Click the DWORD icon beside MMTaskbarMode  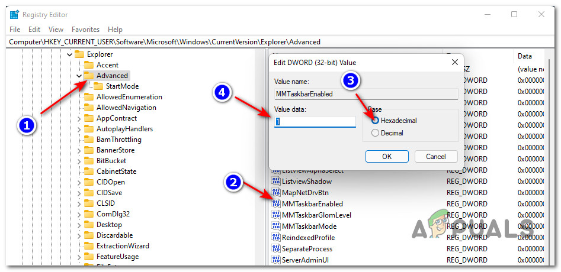[276, 226]
